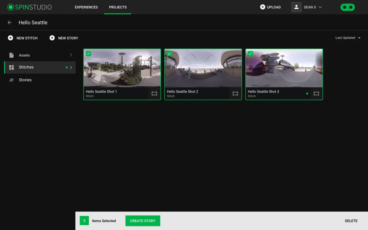Click the Upload plus icon
Image resolution: width=368 pixels, height=230 pixels.
(263, 7)
